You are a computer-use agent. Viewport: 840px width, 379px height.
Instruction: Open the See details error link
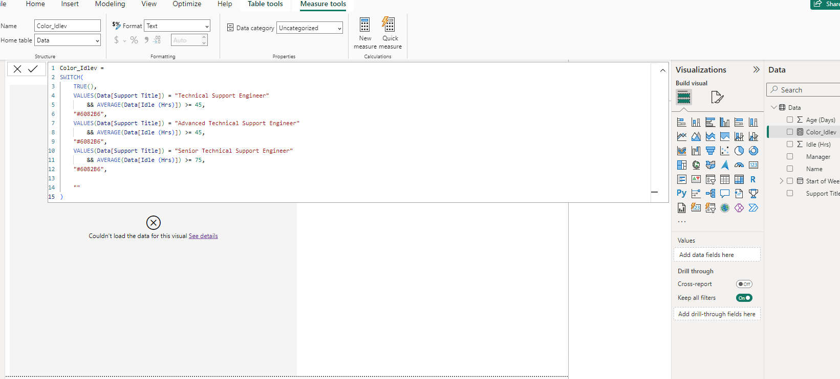click(x=203, y=236)
